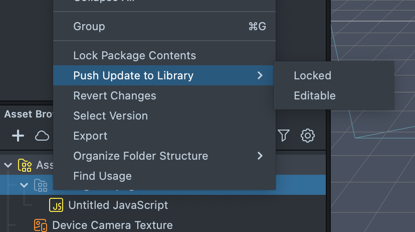Select Find Usage menu item
Screen dimensions: 415x232
coord(102,176)
